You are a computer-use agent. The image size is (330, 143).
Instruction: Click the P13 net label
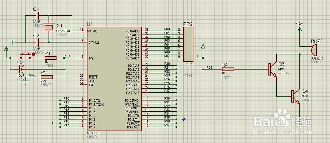click(x=67, y=110)
